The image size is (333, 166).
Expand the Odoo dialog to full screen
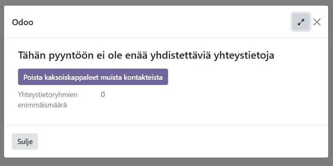tap(301, 22)
